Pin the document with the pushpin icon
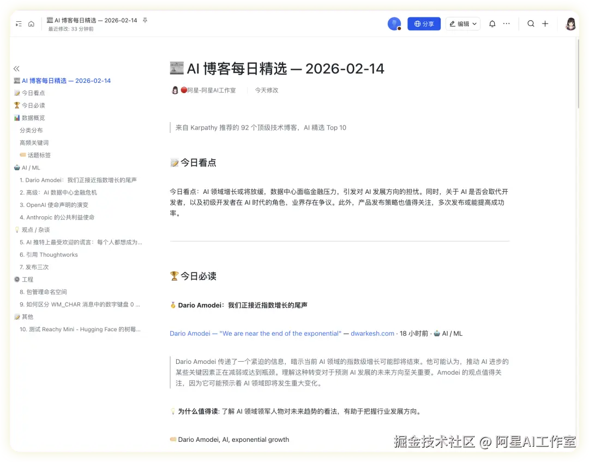This screenshot has height=462, width=589. 145,20
